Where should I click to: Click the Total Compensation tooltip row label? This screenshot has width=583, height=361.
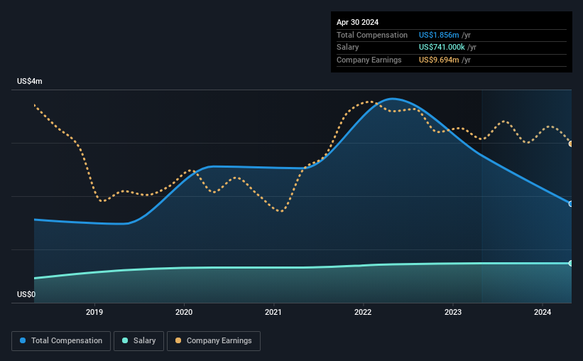coord(372,35)
